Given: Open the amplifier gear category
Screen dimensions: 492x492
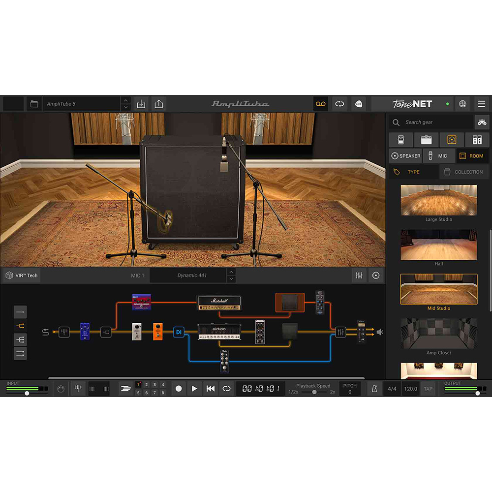Looking at the screenshot, I should (x=426, y=140).
